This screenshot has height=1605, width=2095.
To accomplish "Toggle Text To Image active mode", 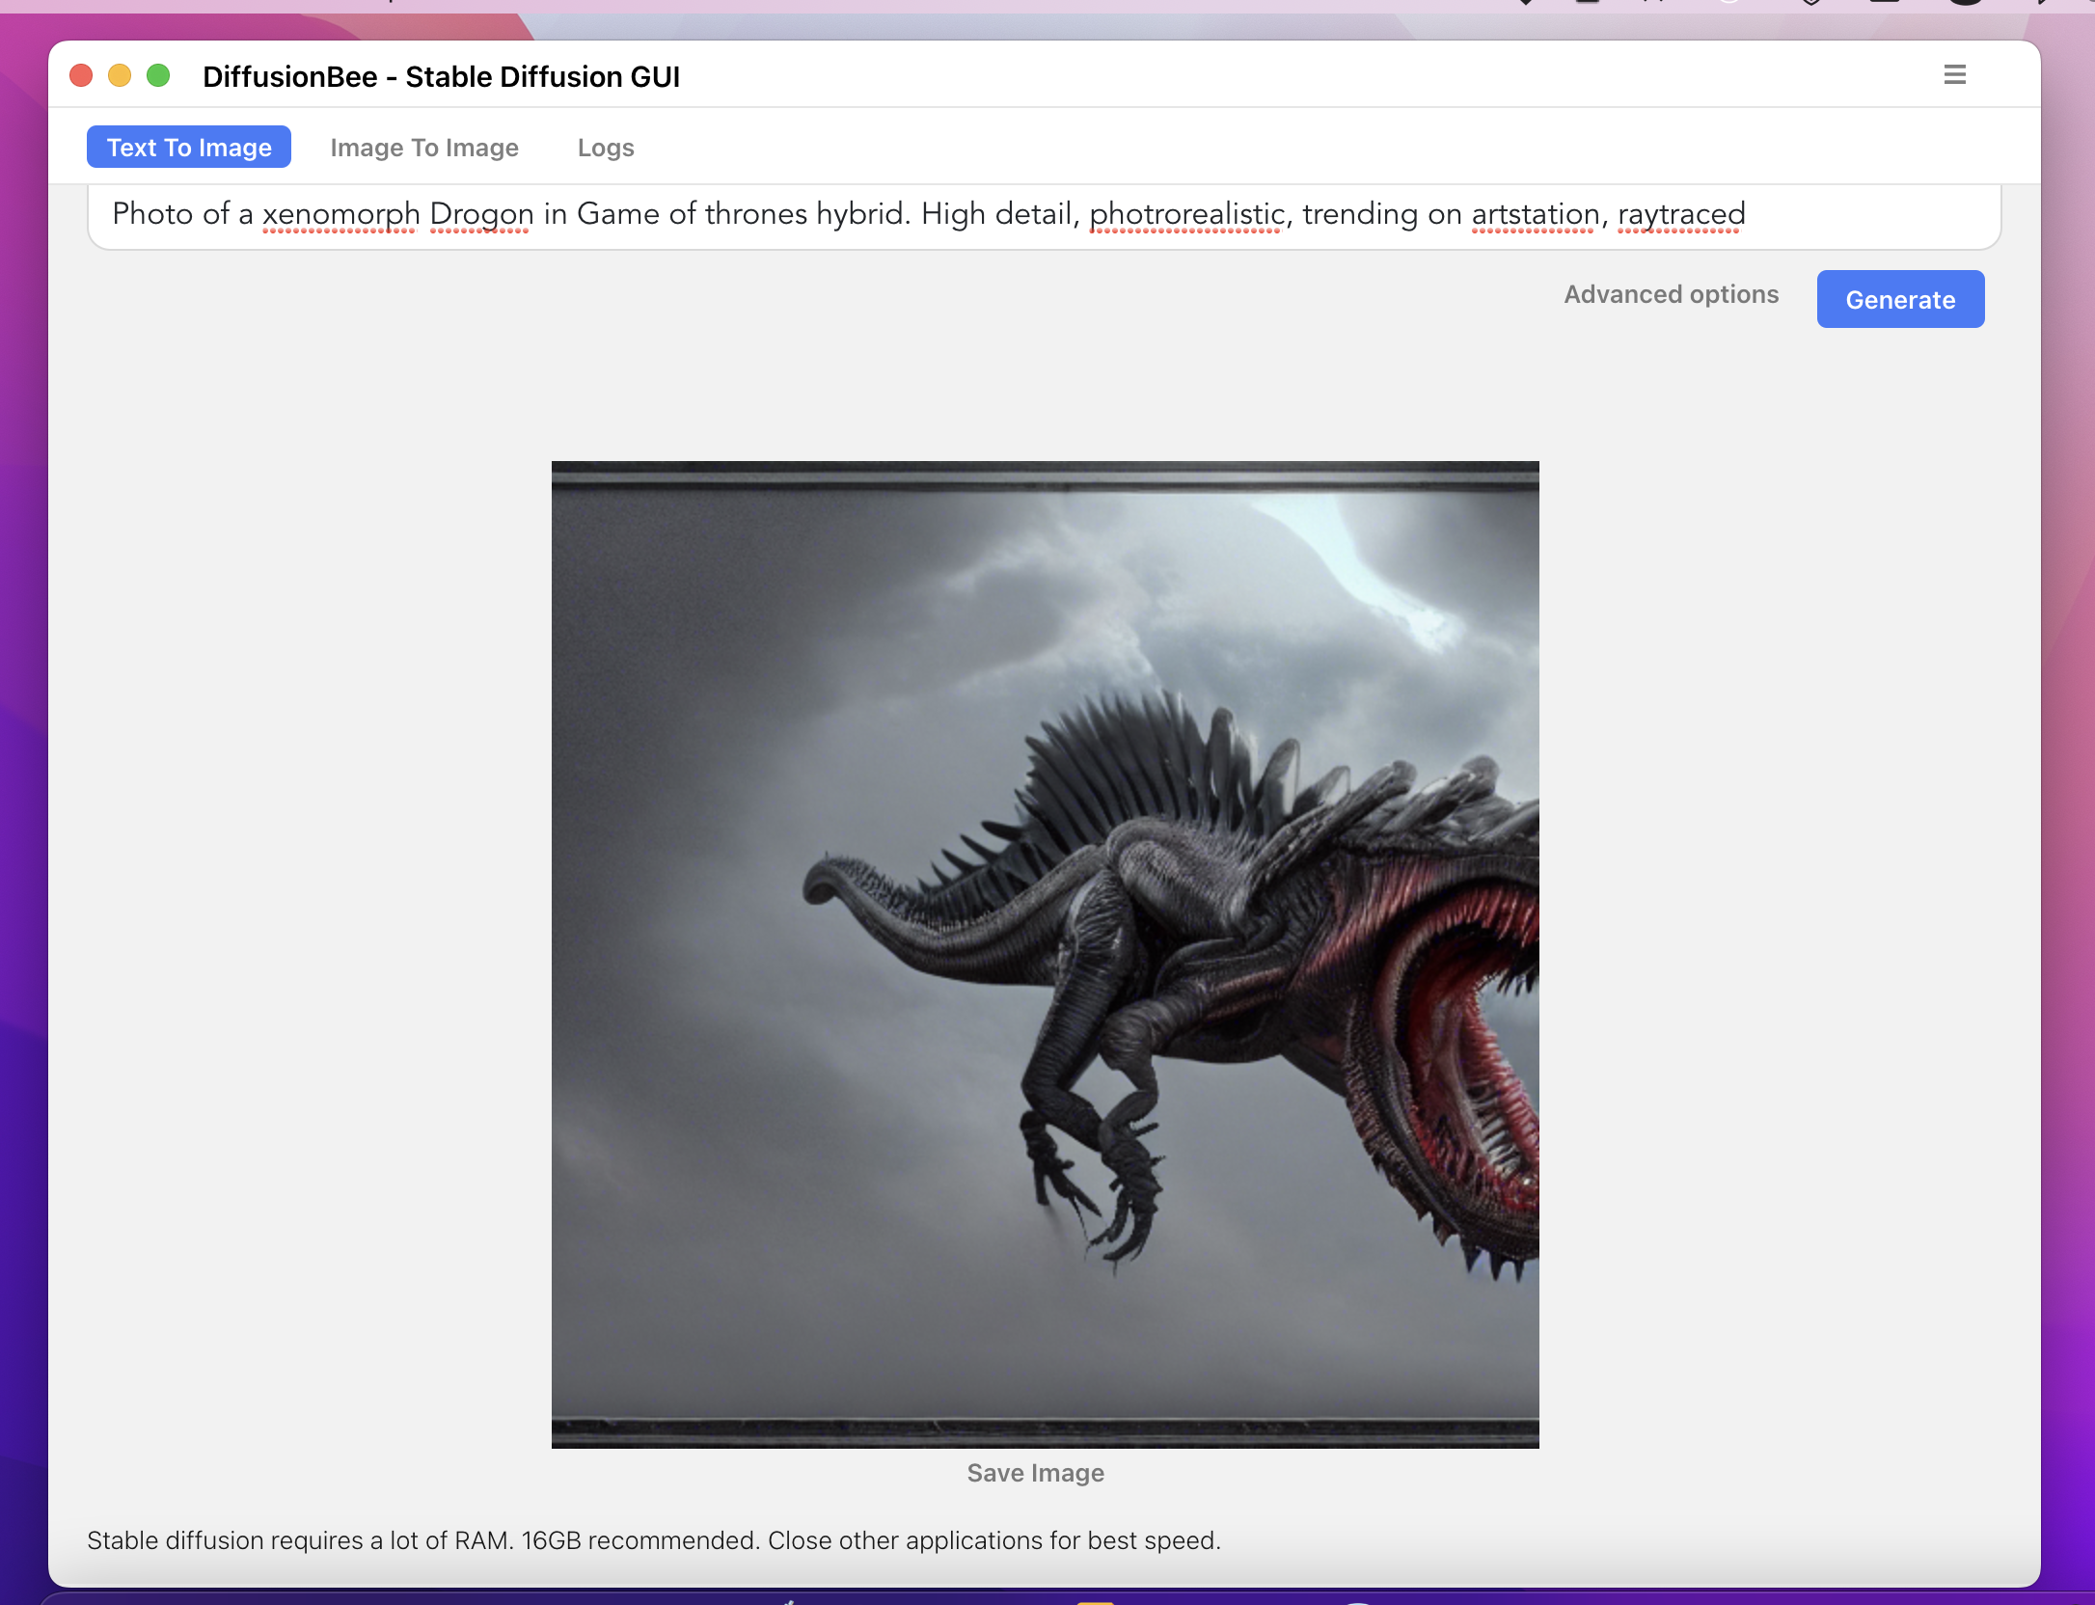I will (x=189, y=147).
